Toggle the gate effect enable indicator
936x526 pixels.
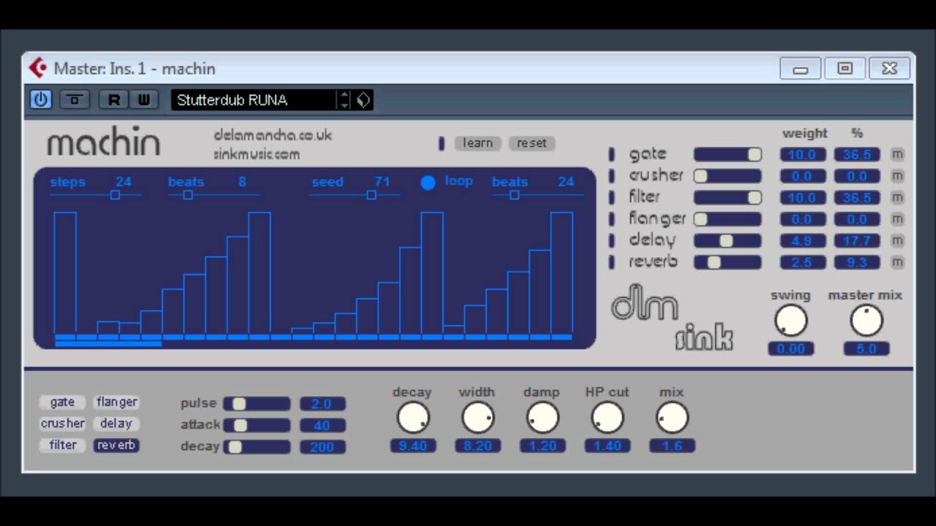click(612, 154)
